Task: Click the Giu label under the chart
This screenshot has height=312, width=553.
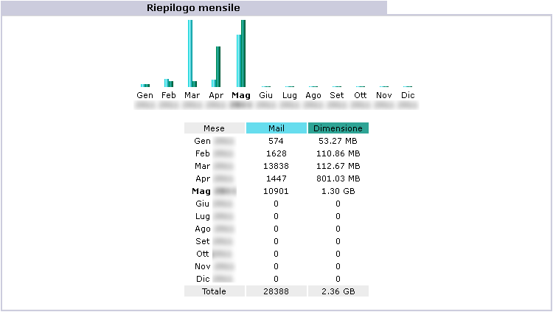Action: tap(265, 95)
